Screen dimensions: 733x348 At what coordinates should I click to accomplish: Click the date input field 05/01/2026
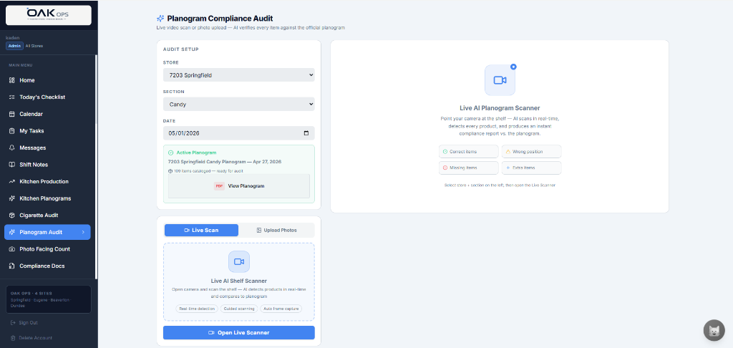[239, 133]
